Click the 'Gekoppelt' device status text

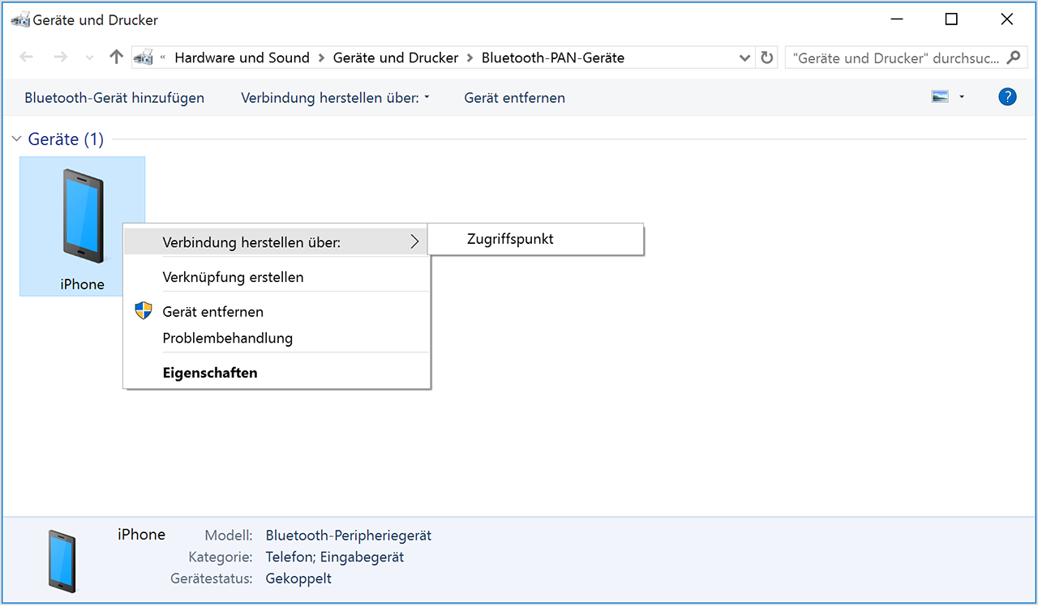(298, 578)
